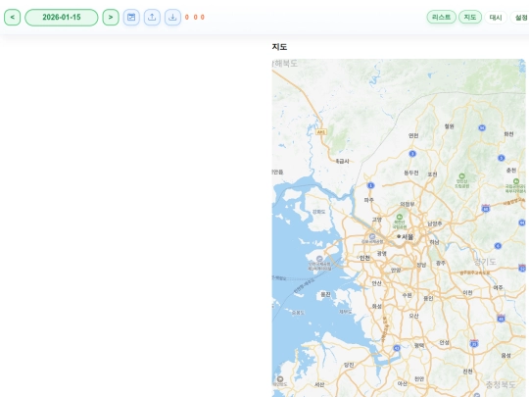Click the 춘천 label on the map
Screen dimensions: 529x397
511,171
